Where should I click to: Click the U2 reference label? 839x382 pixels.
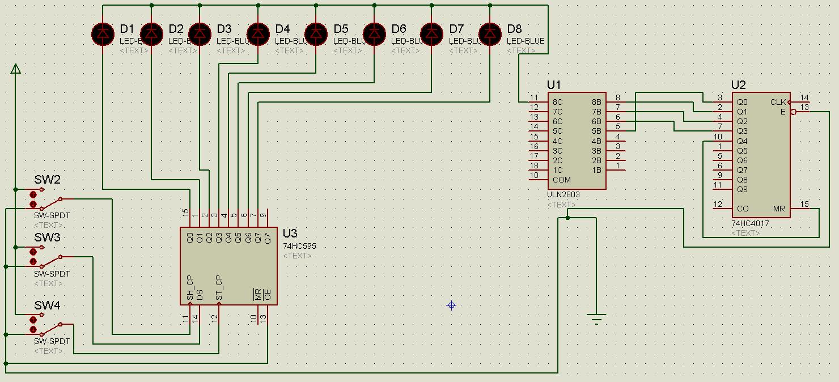click(x=739, y=85)
